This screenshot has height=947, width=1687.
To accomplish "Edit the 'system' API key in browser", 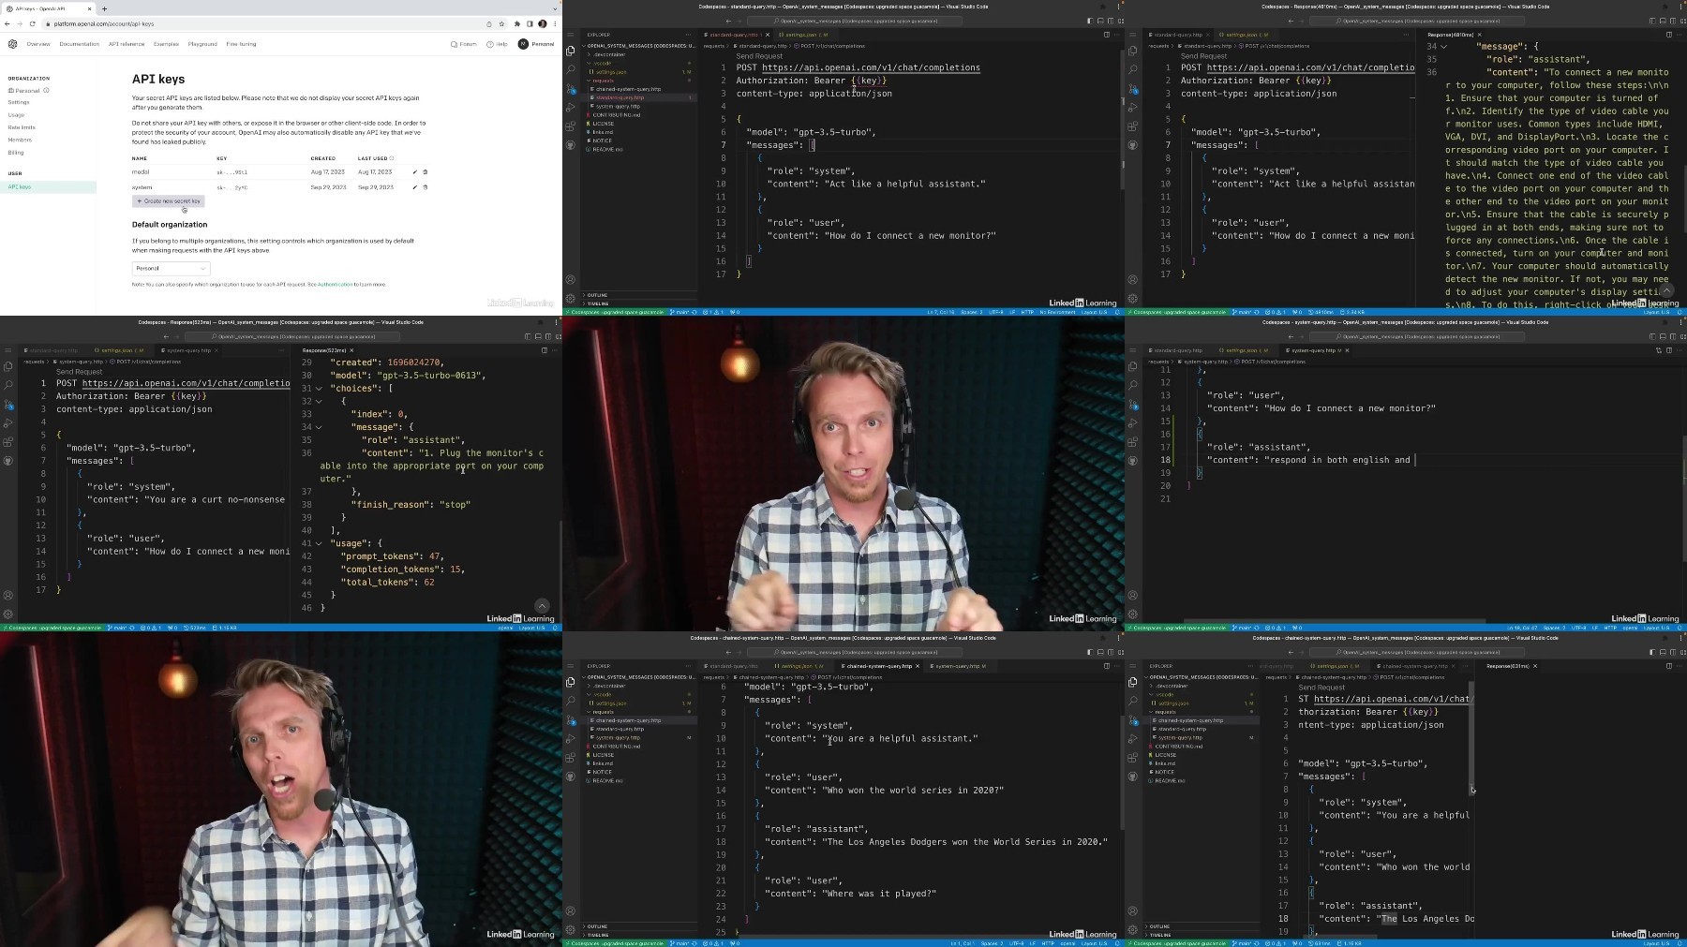I will tap(415, 187).
